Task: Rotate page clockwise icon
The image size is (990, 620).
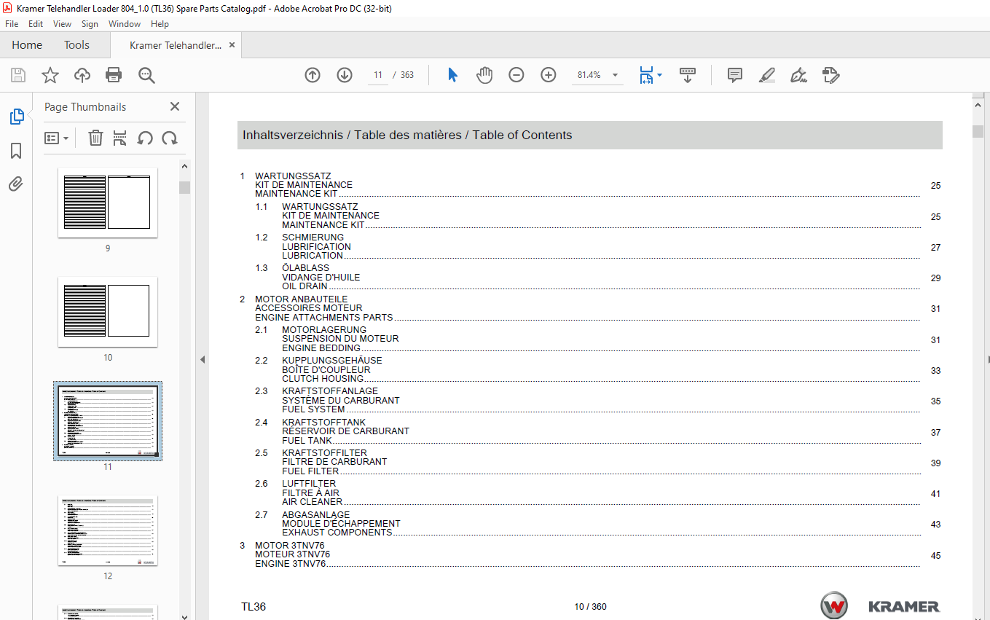Action: point(170,138)
